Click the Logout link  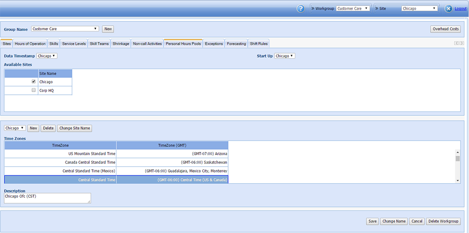pos(460,9)
